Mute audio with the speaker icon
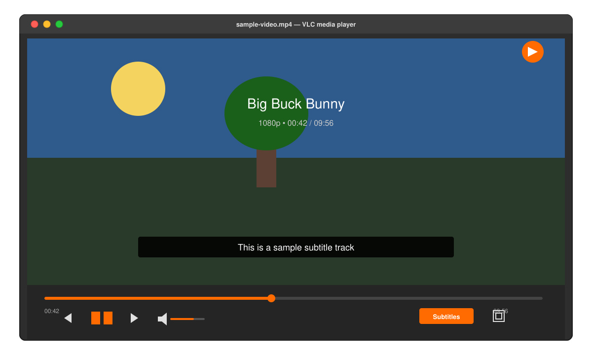 pos(162,319)
